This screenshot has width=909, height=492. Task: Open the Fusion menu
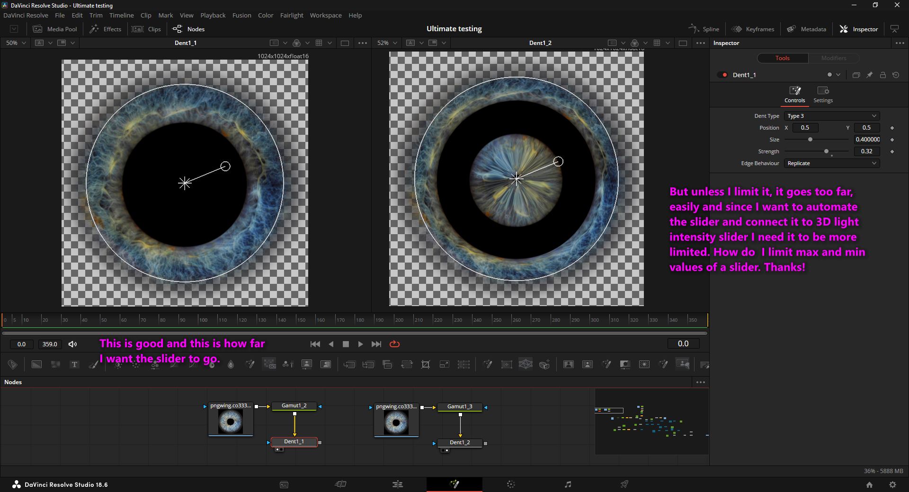[x=241, y=15]
